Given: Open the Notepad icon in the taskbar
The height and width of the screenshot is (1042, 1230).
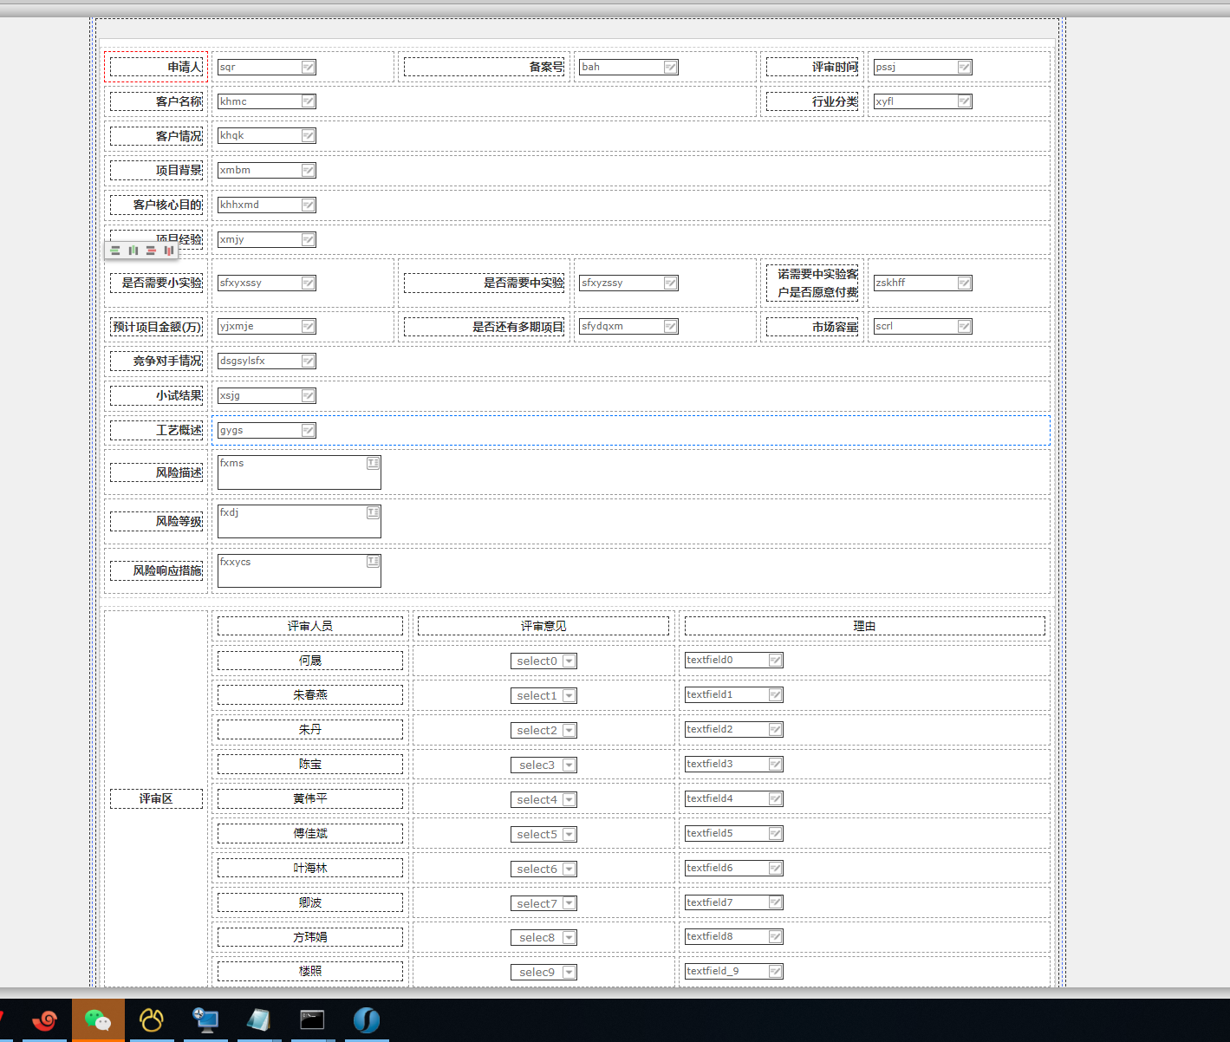Looking at the screenshot, I should pyautogui.click(x=258, y=1020).
